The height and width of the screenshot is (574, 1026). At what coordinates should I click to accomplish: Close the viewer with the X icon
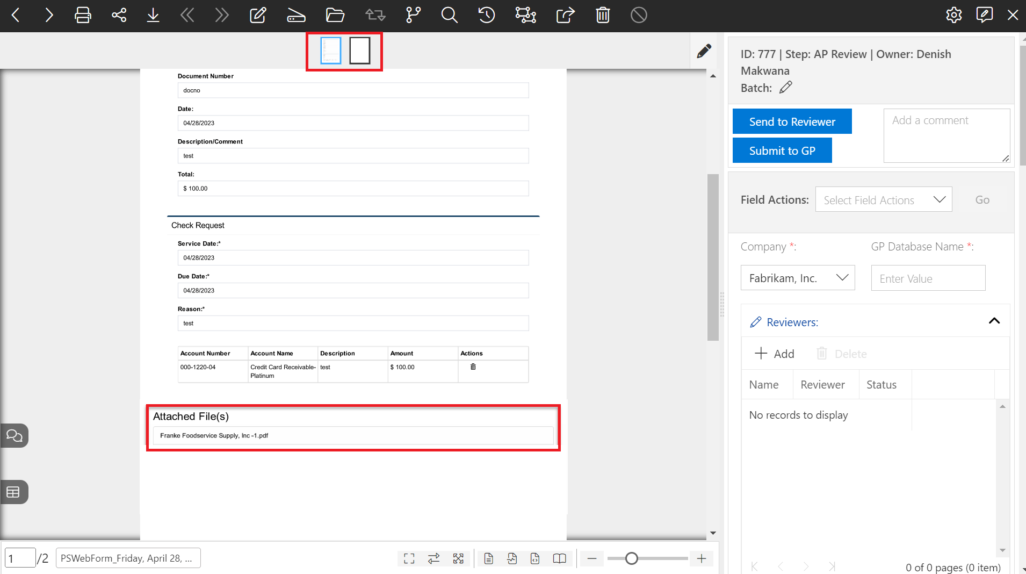(x=1013, y=15)
